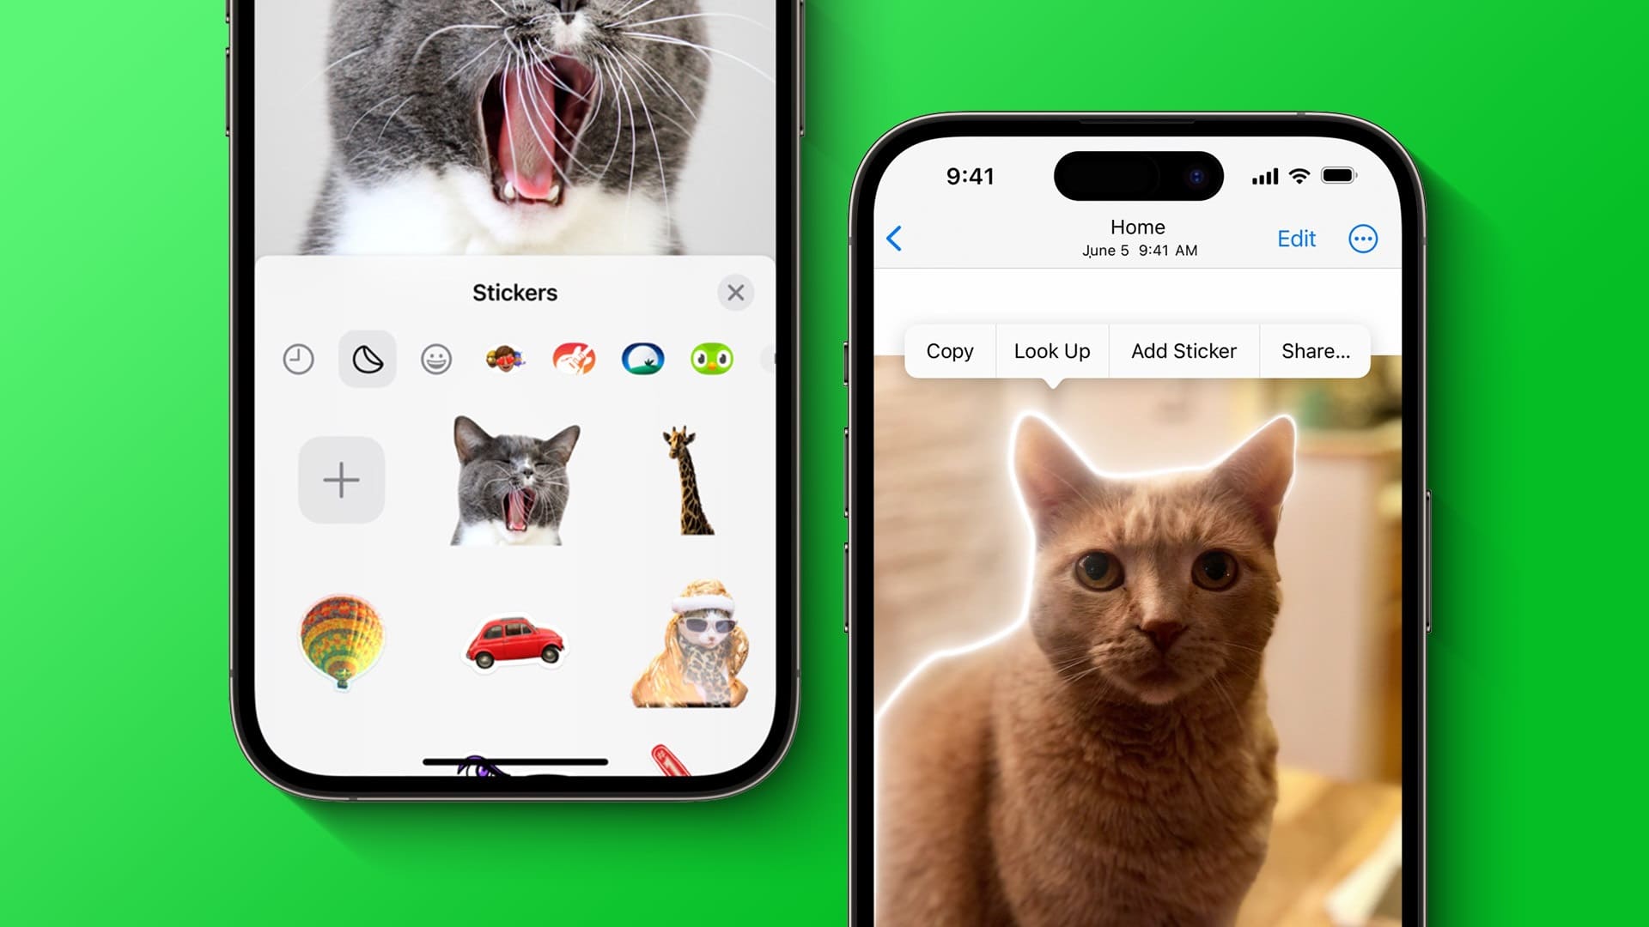The width and height of the screenshot is (1649, 927).
Task: Tap Add Sticker in context menu
Action: click(x=1184, y=351)
